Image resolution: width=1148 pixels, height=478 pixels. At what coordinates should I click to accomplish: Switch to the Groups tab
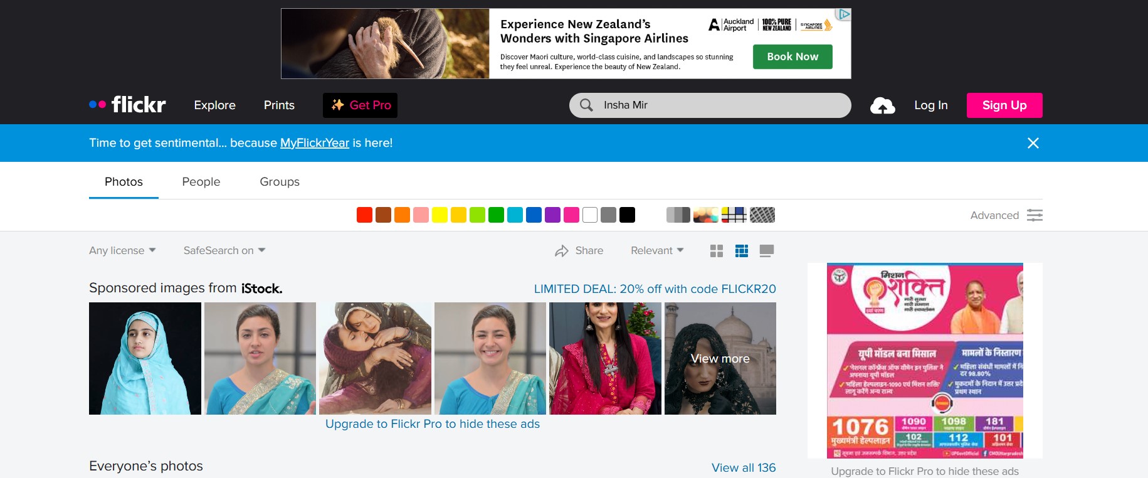[x=280, y=182]
